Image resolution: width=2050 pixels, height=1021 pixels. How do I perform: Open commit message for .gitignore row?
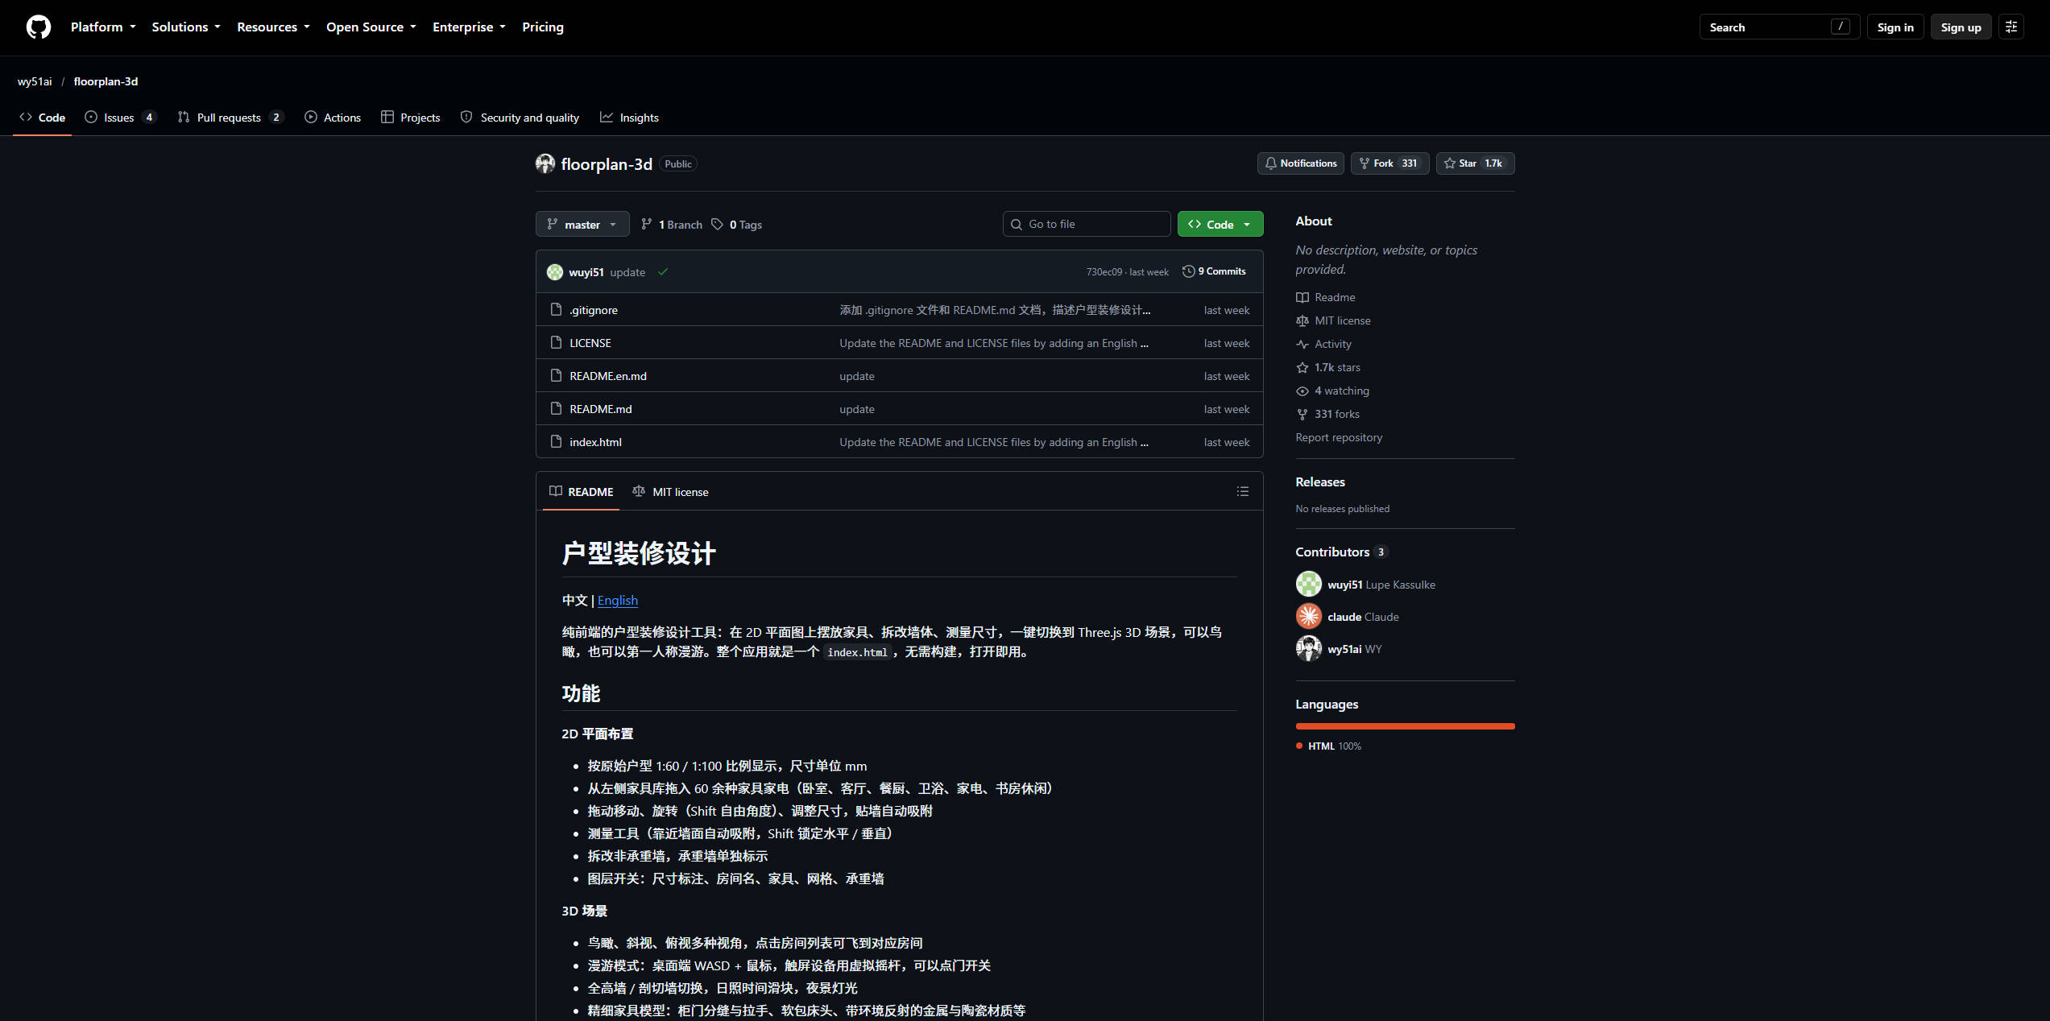(995, 310)
